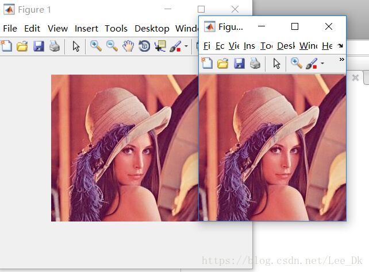The image size is (369, 272).
Task: Open Window menu in front figure window
Action: point(308,45)
